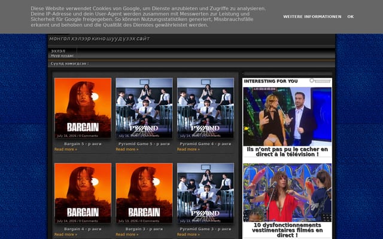This screenshot has height=239, width=383.
Task: Open the Pyramid Game 4 poster thumbnail
Action: 205,108
